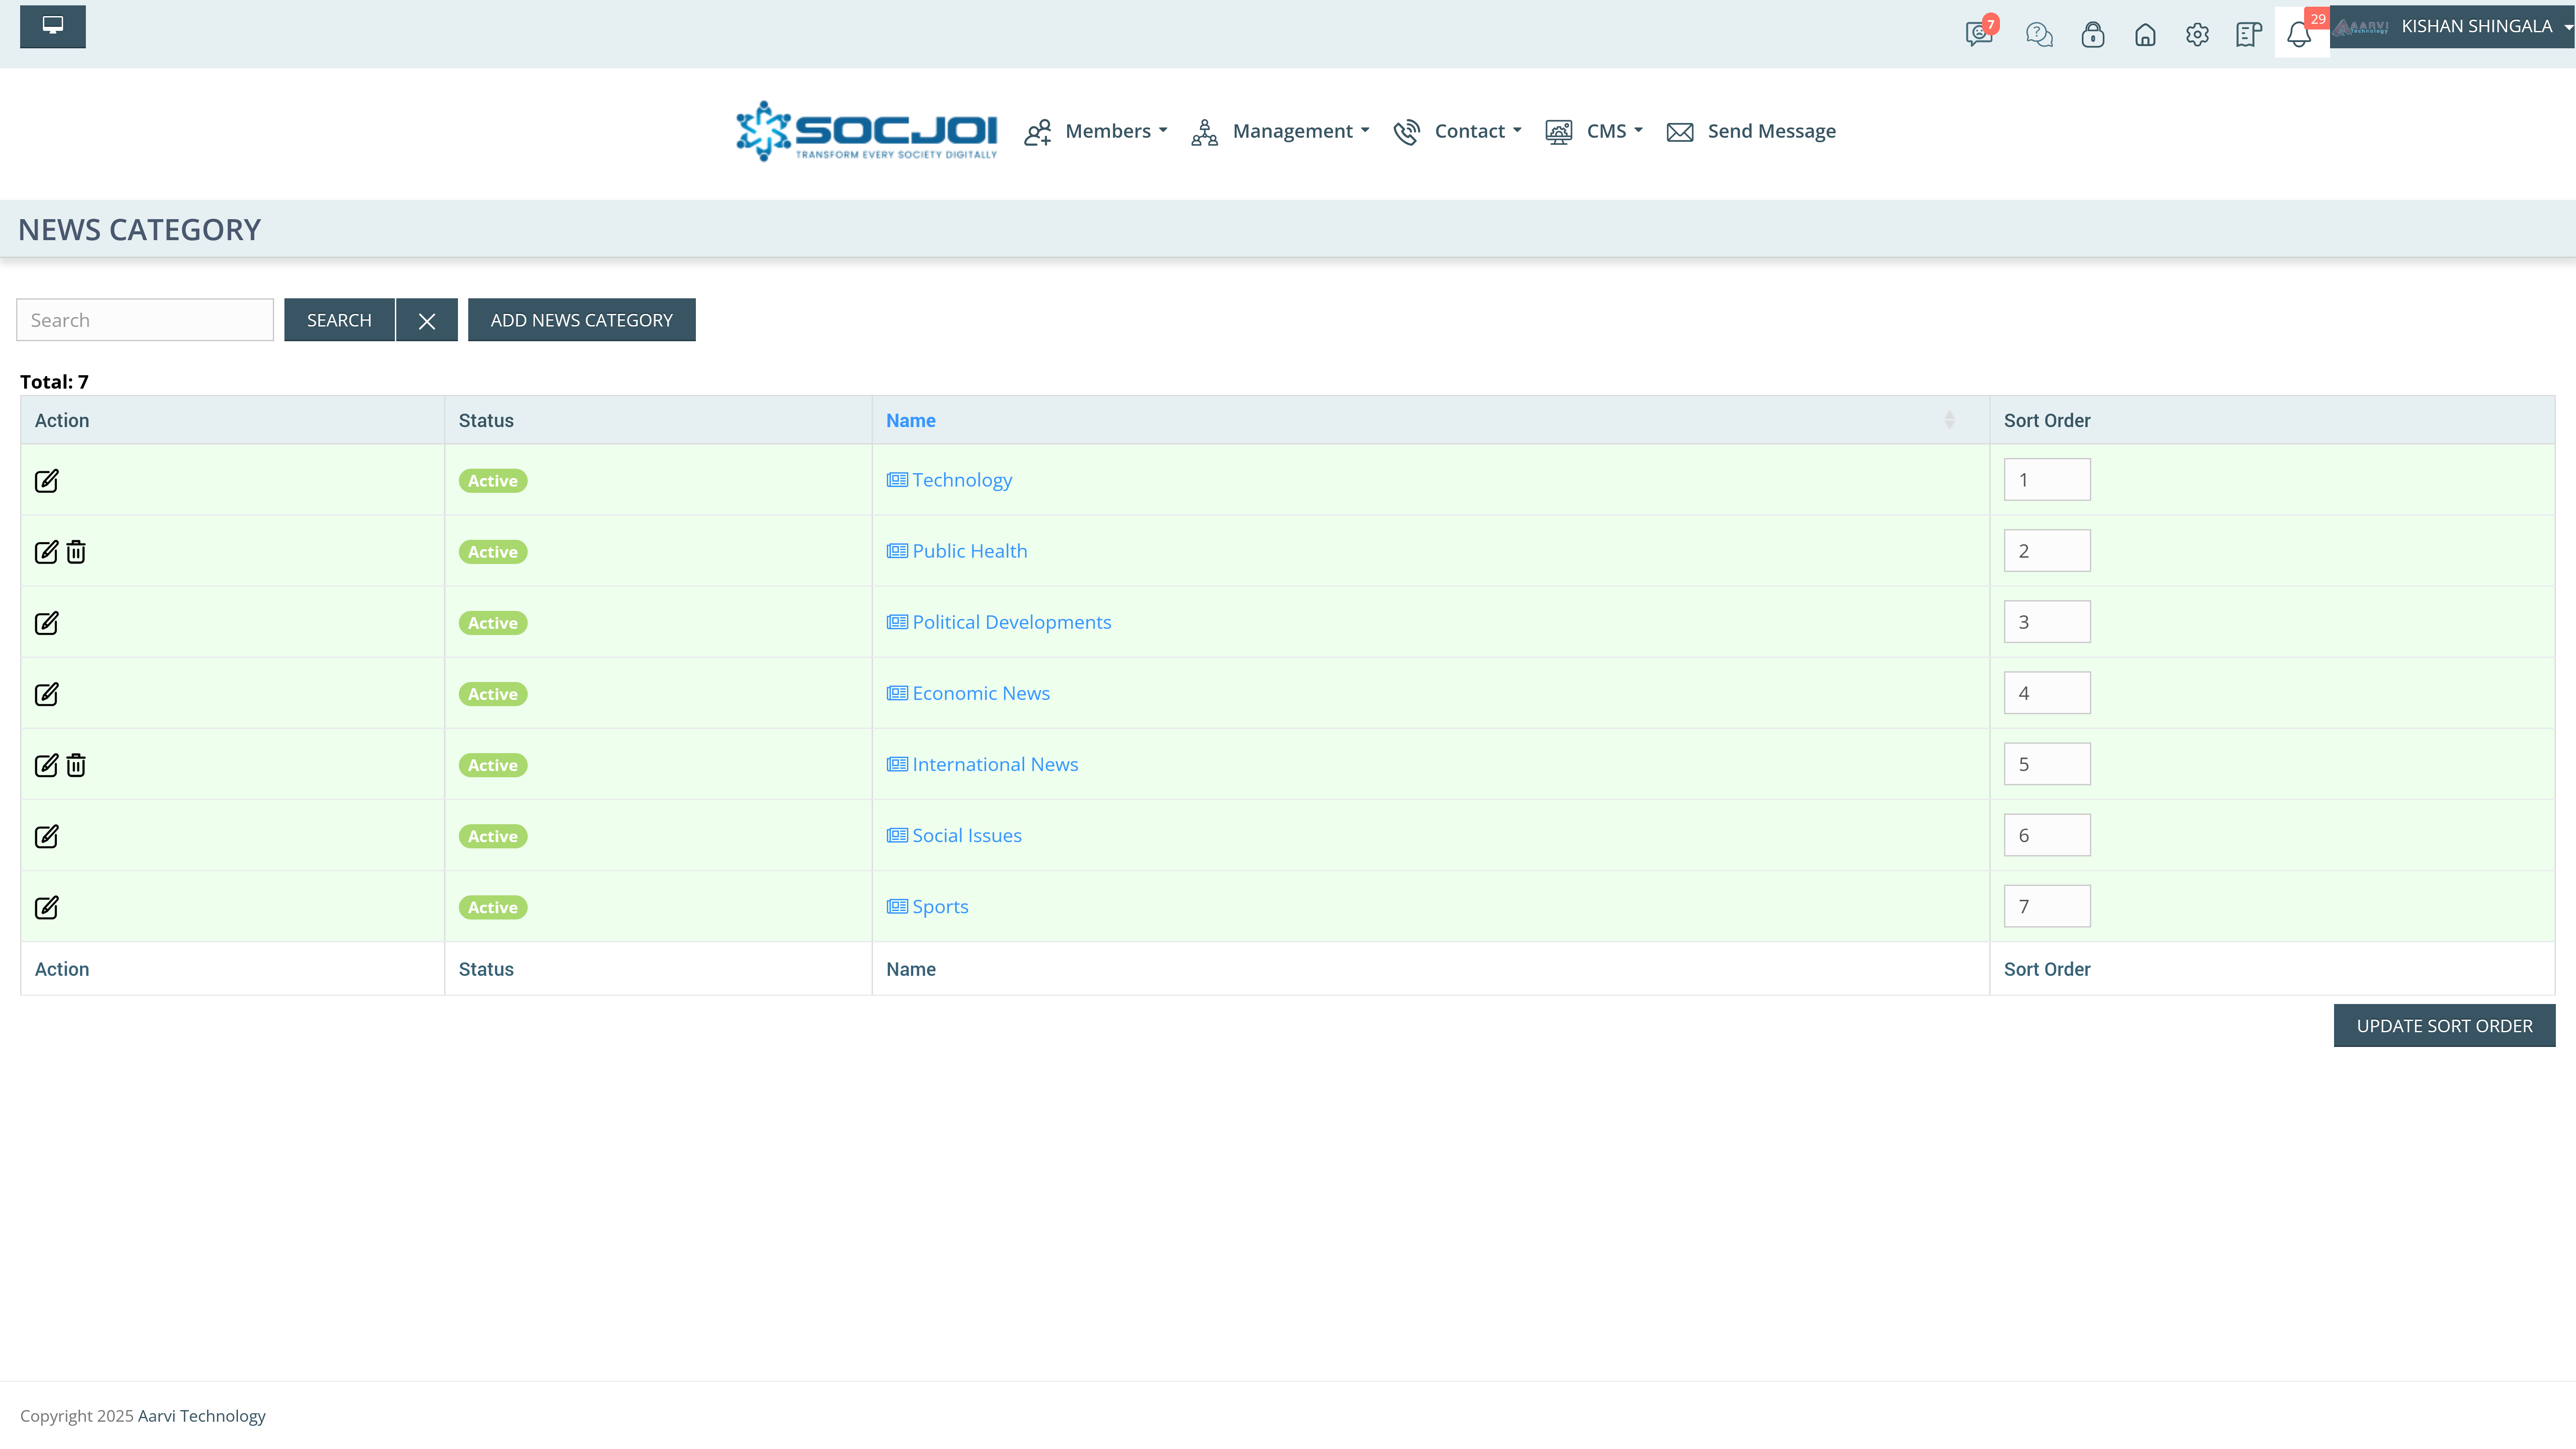Delete the International News category

tap(76, 765)
